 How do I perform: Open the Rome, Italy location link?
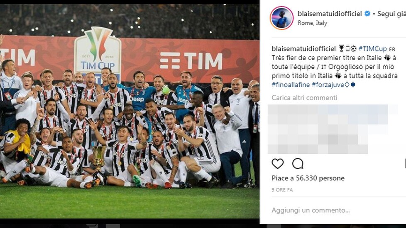(312, 23)
